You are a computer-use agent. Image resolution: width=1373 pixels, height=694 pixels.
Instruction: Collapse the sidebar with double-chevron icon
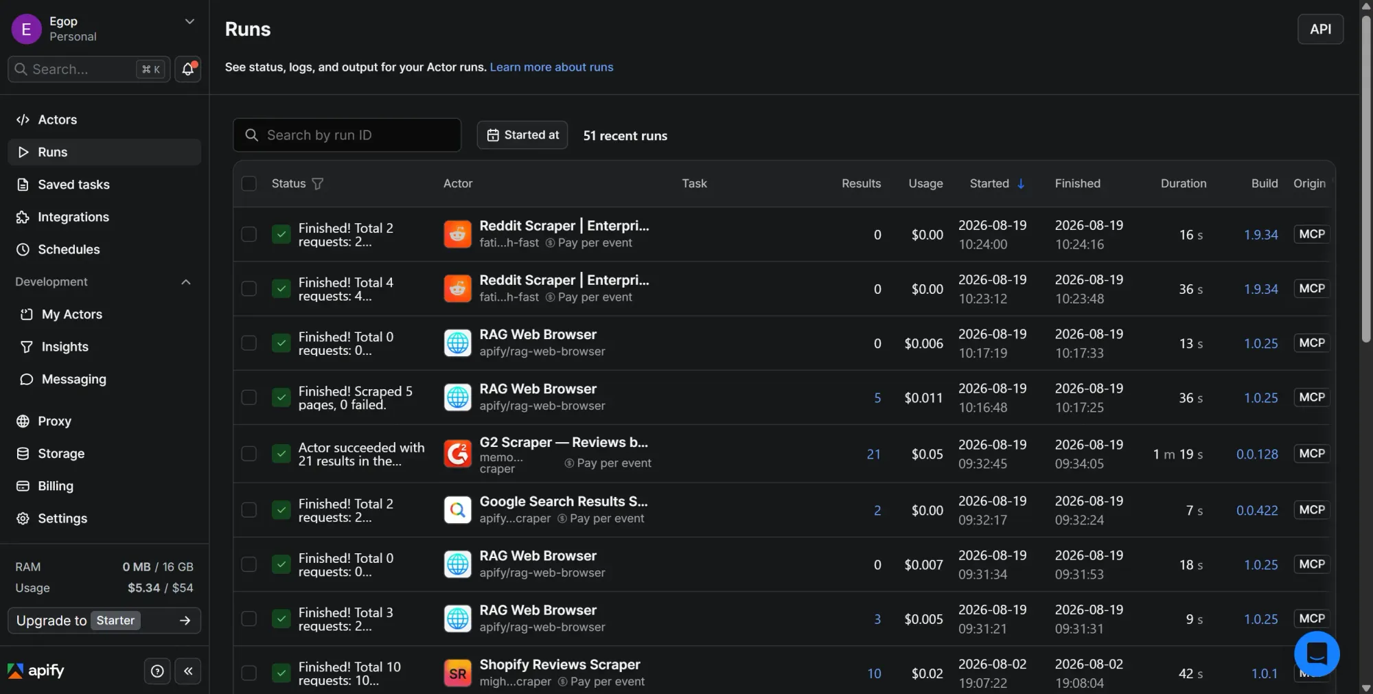pyautogui.click(x=188, y=671)
